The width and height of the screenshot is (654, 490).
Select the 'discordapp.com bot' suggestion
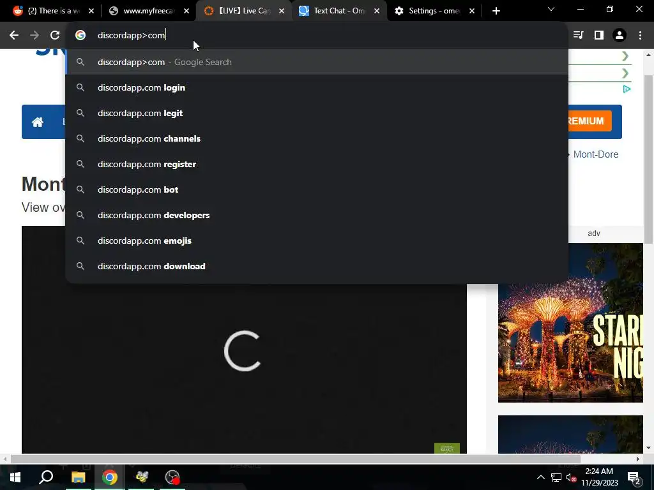coord(317,189)
